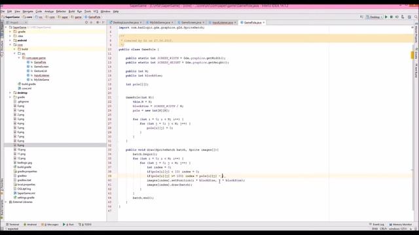Select 9.png file in project tree
This screenshot has height=235, width=419.
click(20, 145)
